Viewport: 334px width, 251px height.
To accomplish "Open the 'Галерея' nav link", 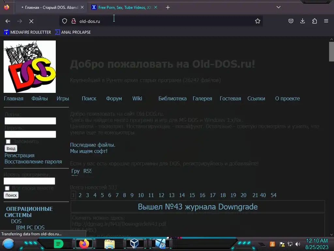I will tap(202, 98).
